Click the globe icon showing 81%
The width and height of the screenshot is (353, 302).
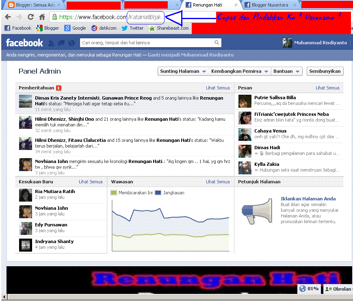(302, 289)
